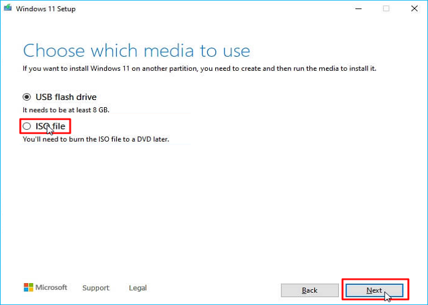This screenshot has width=428, height=305.
Task: Open the Legal link
Action: point(138,288)
